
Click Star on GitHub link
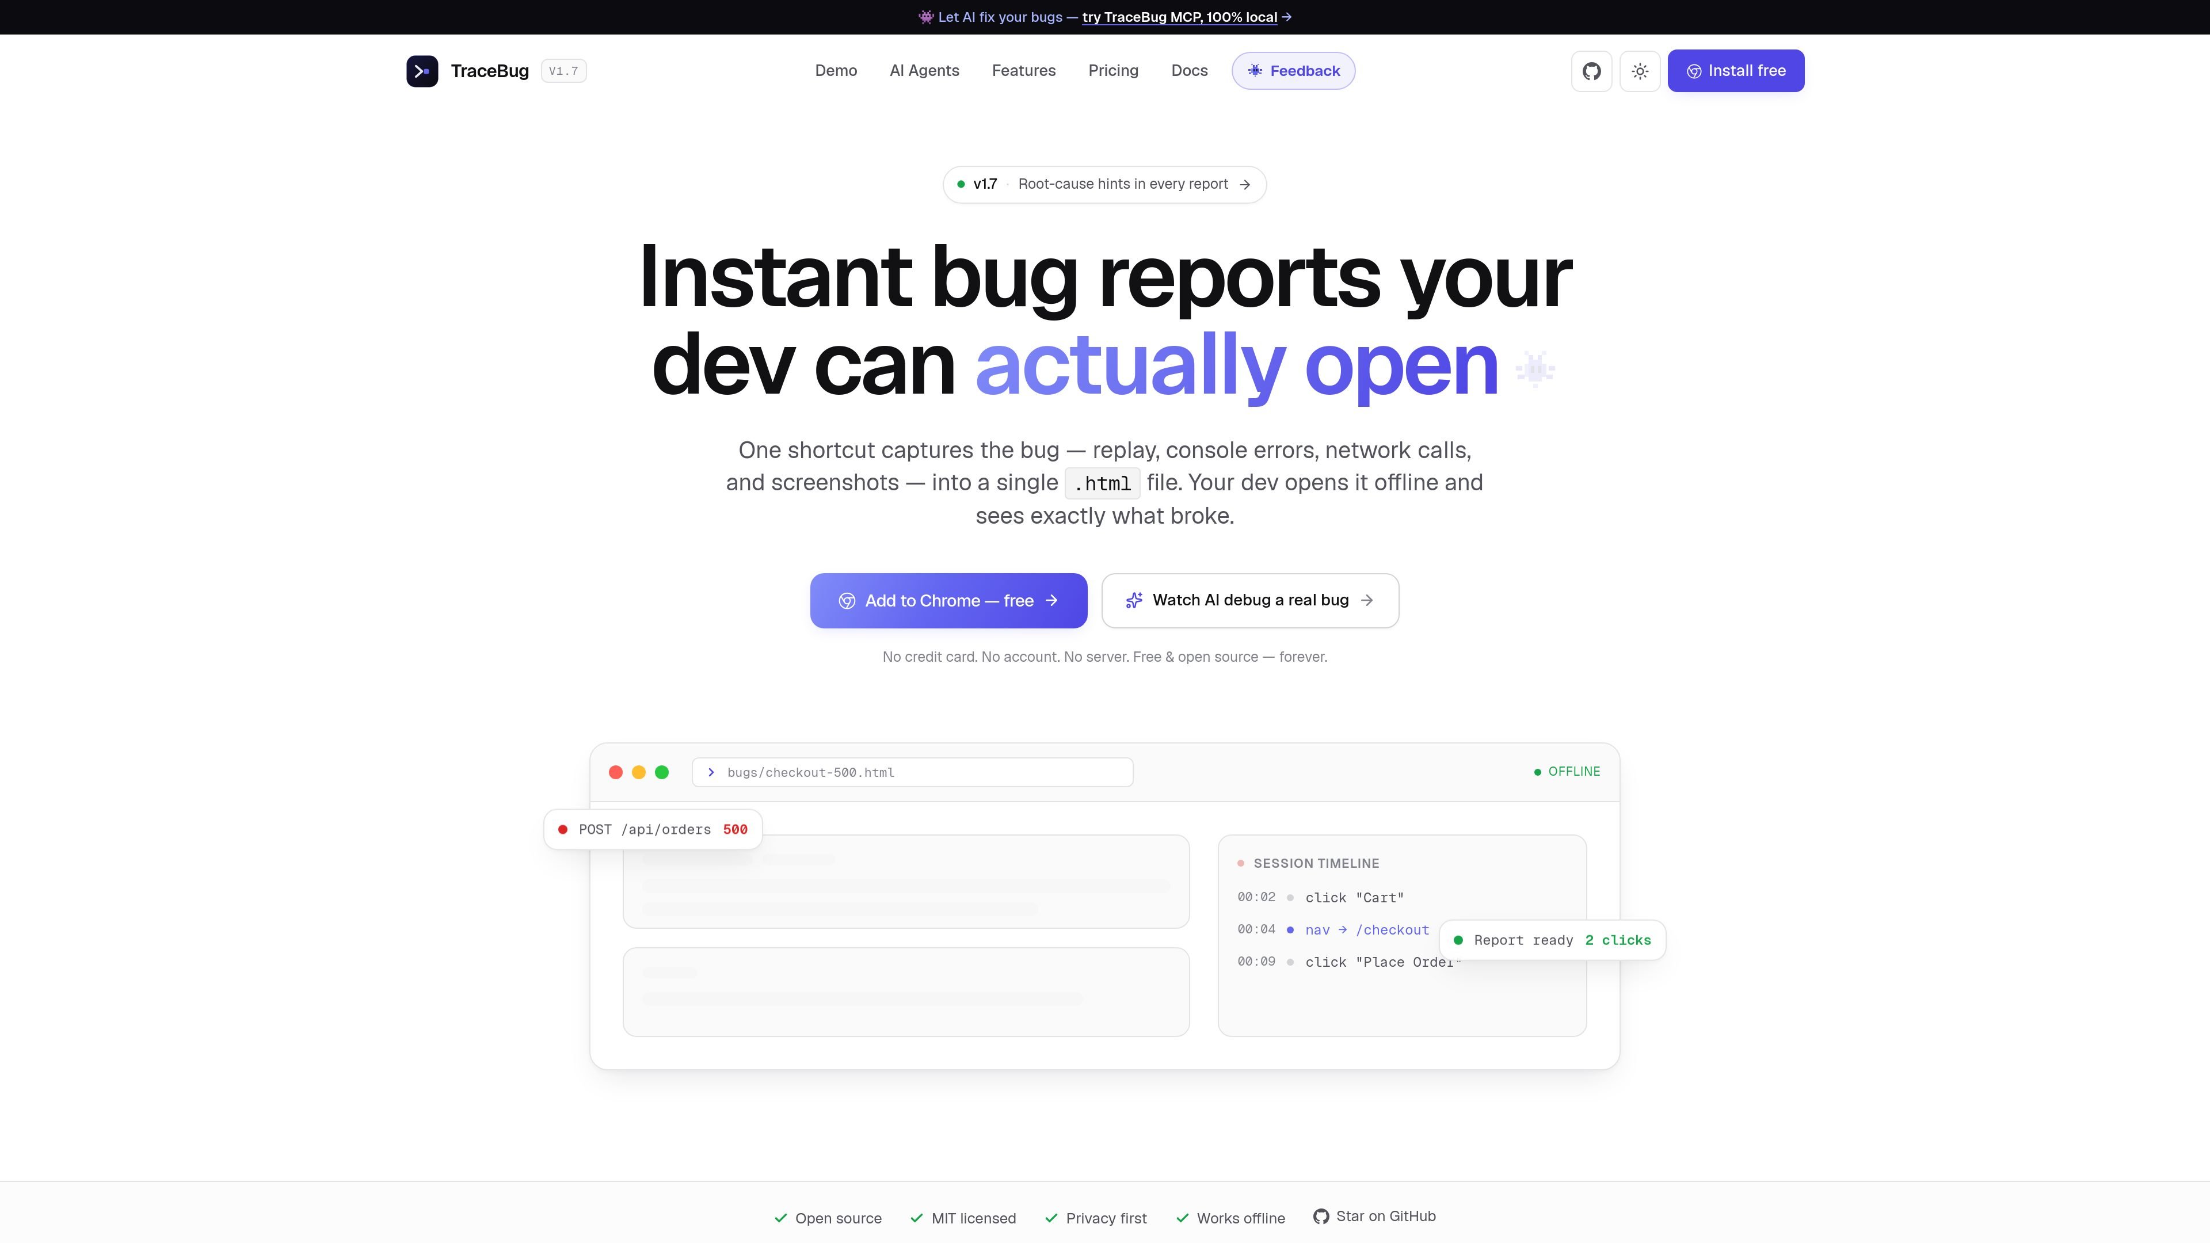tap(1374, 1217)
